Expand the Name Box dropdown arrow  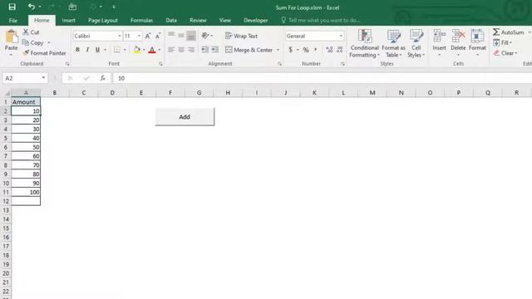click(x=43, y=78)
